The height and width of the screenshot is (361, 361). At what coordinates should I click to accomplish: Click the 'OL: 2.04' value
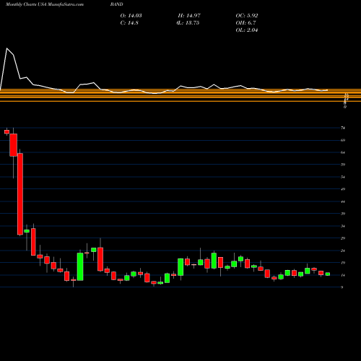(247, 30)
